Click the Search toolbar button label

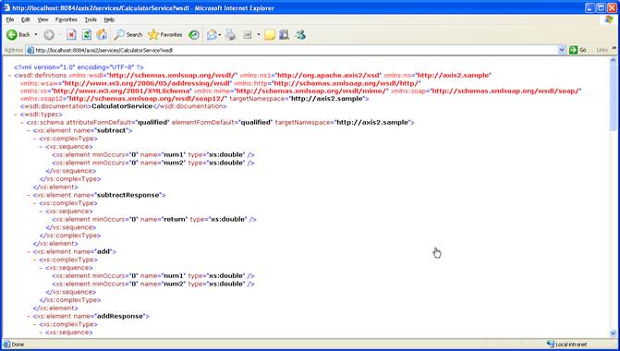(134, 35)
